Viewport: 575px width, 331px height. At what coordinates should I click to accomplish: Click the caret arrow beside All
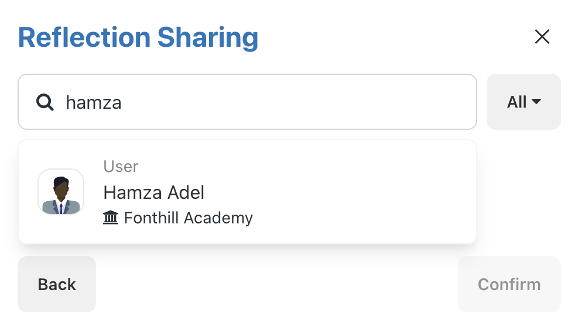tap(536, 101)
